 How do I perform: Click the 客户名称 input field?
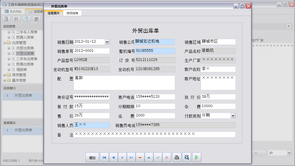point(218,69)
